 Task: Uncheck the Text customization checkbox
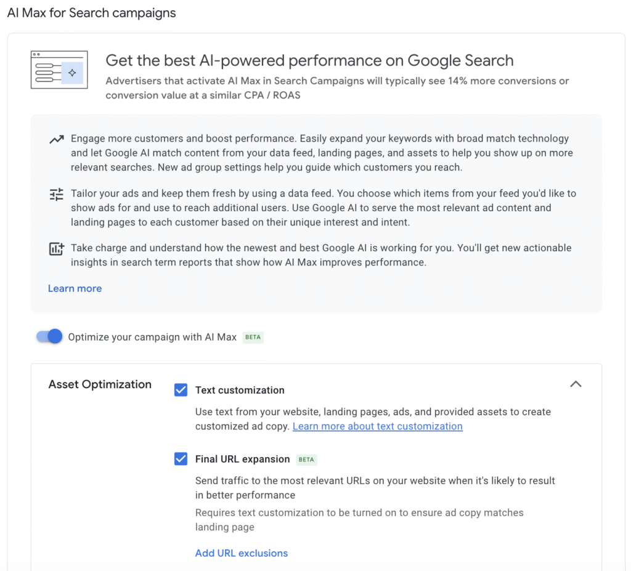tap(181, 390)
